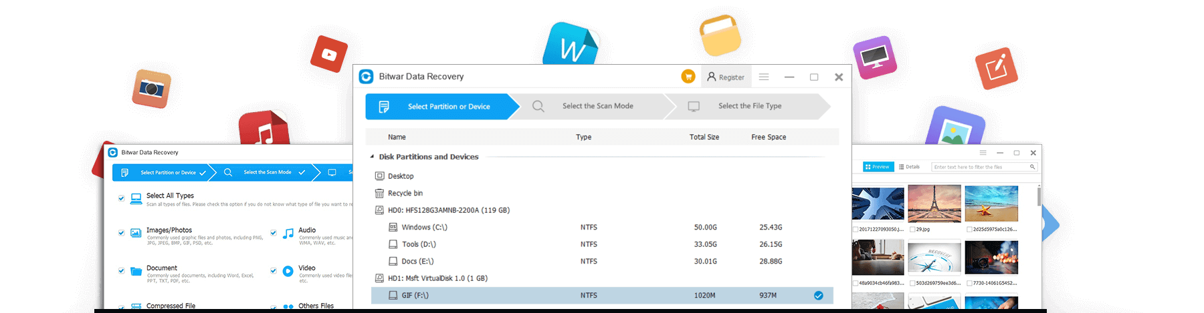
Task: Open the orange shopping cart purchase icon
Action: pyautogui.click(x=688, y=77)
